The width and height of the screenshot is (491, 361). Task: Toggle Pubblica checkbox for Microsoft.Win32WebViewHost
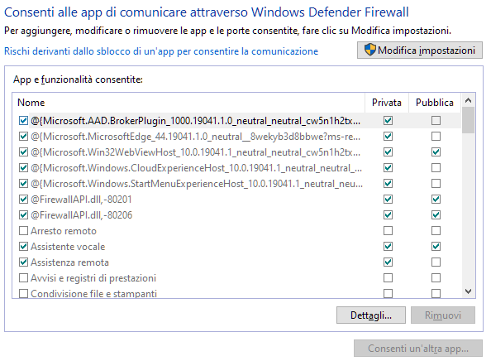[436, 152]
